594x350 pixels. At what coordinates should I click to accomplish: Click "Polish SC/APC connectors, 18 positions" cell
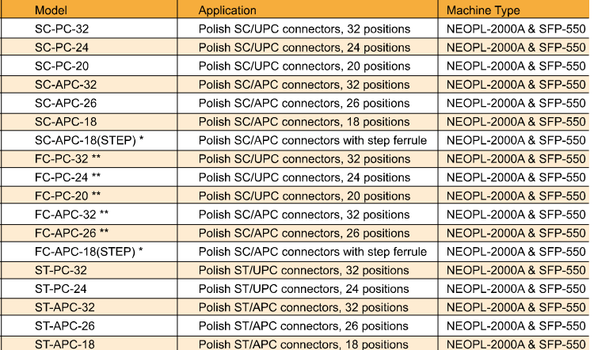(x=303, y=122)
